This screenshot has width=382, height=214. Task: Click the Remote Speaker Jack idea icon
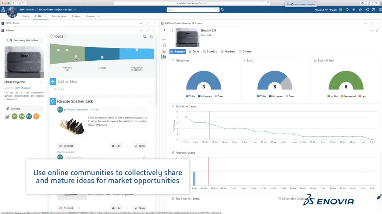click(53, 101)
